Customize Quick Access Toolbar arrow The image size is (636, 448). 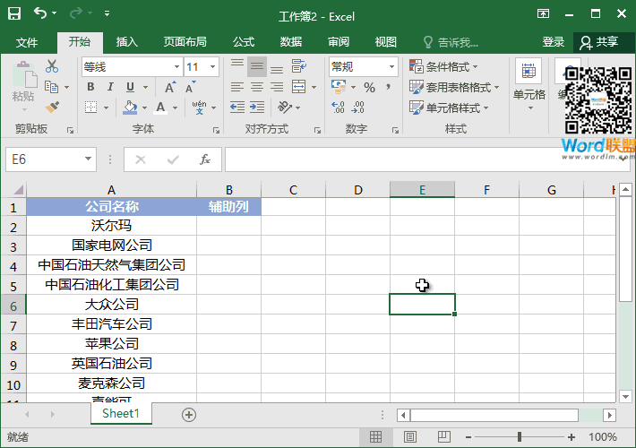pos(107,13)
